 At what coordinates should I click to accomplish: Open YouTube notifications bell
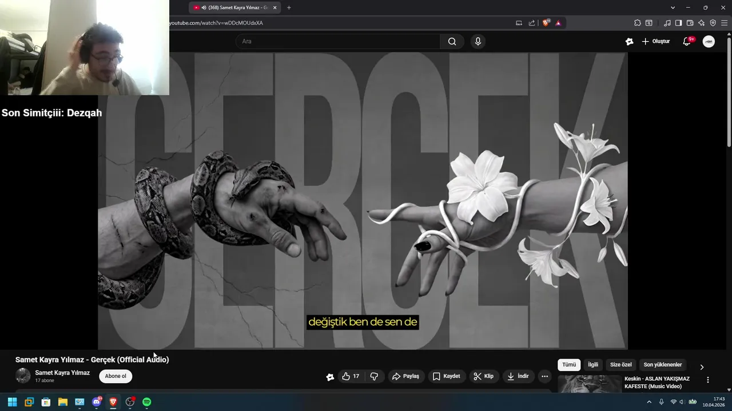pos(687,41)
